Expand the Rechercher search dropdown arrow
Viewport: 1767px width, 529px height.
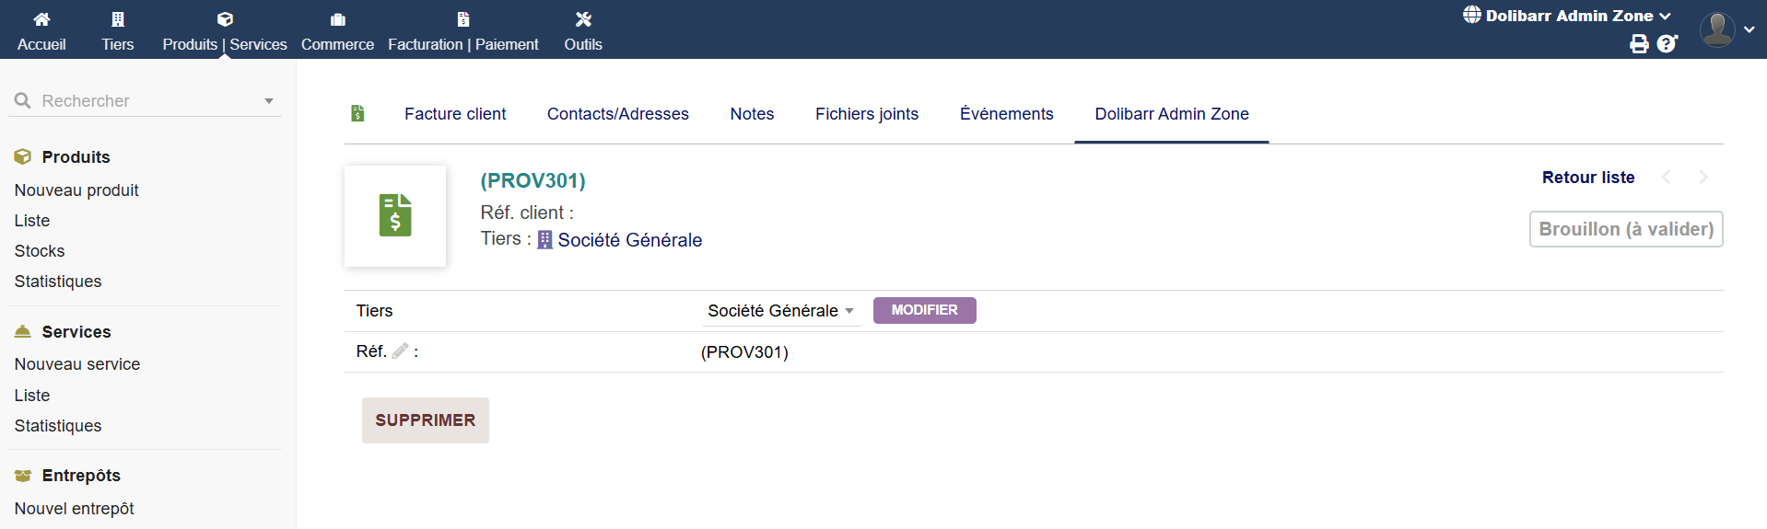tap(269, 101)
